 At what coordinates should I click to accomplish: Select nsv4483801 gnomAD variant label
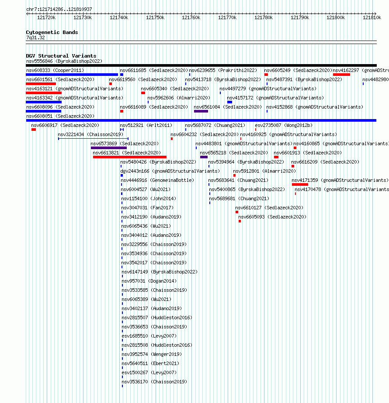[x=244, y=143]
